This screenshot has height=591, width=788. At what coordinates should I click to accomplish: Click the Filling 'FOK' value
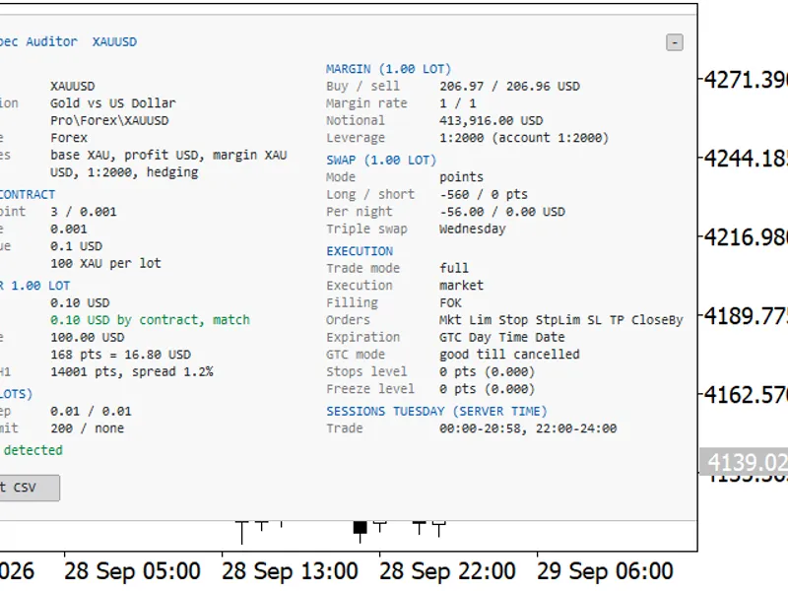click(450, 303)
